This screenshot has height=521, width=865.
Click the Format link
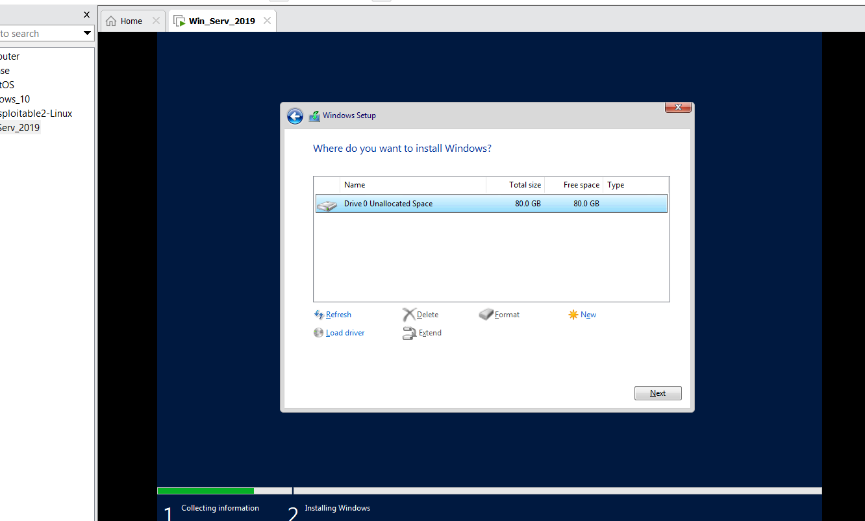tap(507, 315)
